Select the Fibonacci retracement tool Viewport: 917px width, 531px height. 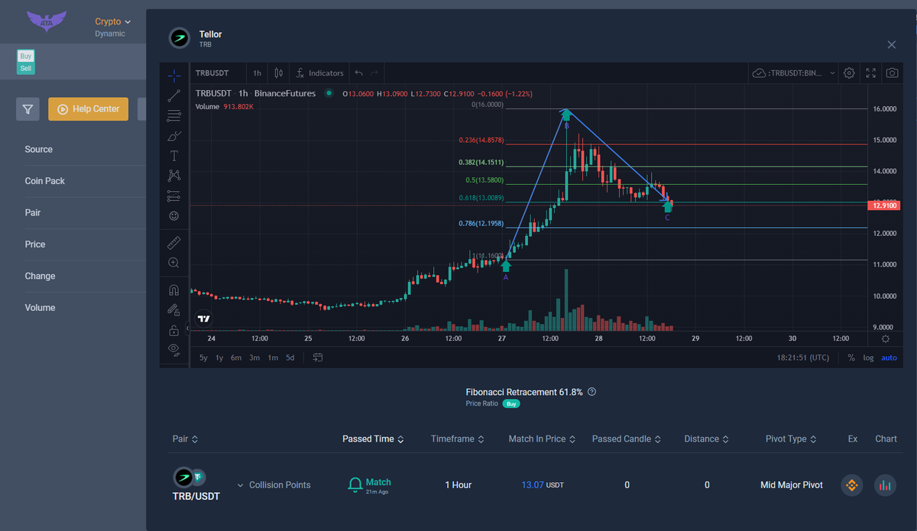pyautogui.click(x=174, y=115)
